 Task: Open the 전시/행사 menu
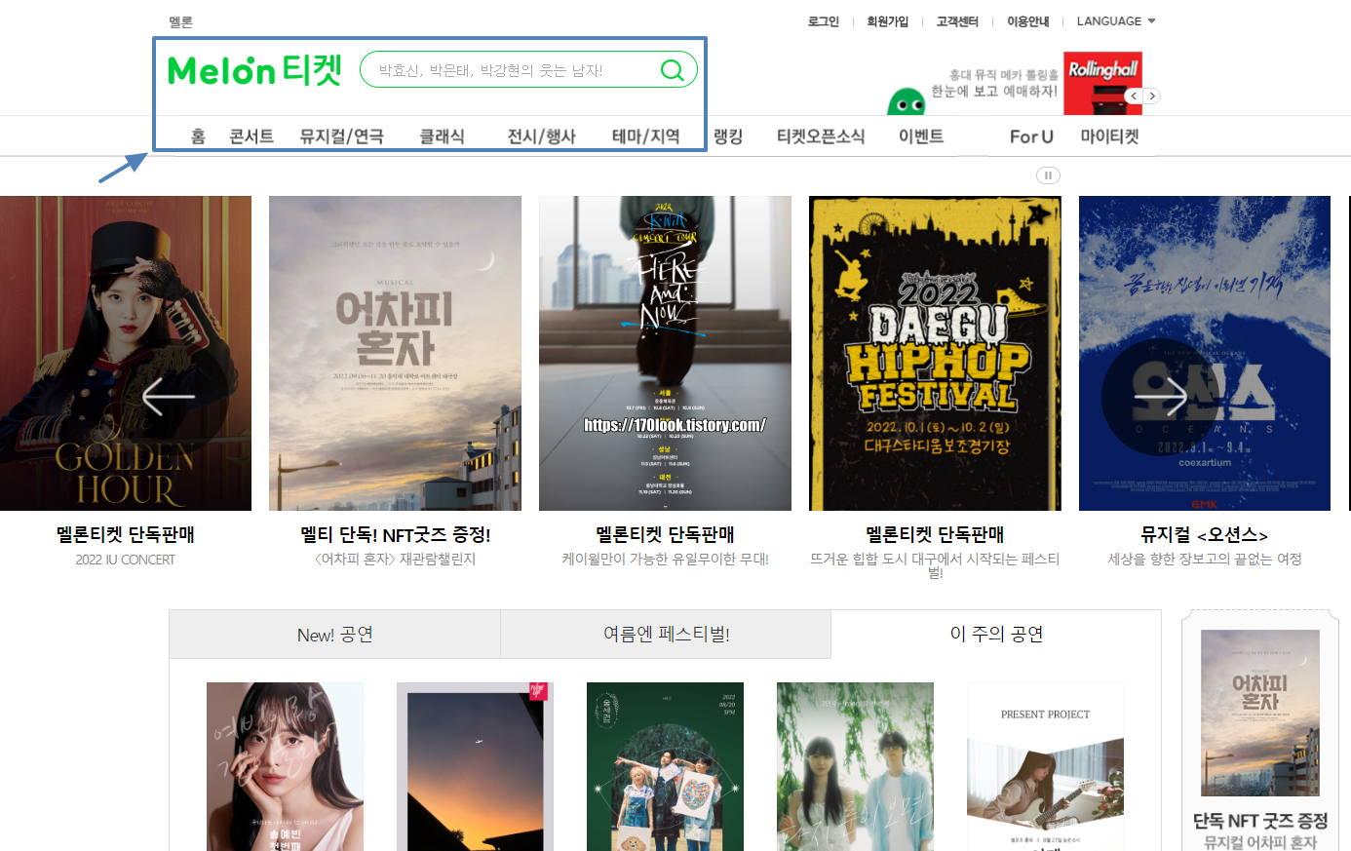tap(541, 136)
